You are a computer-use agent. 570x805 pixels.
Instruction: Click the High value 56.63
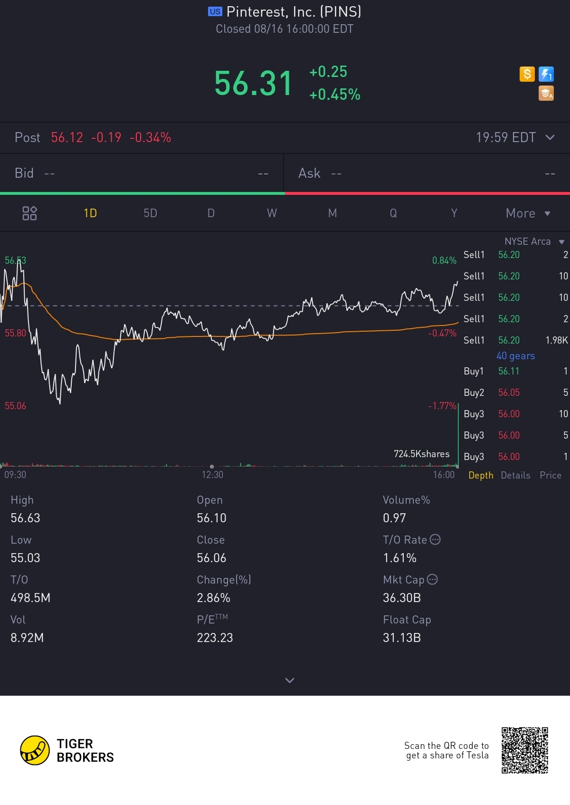[x=25, y=518]
